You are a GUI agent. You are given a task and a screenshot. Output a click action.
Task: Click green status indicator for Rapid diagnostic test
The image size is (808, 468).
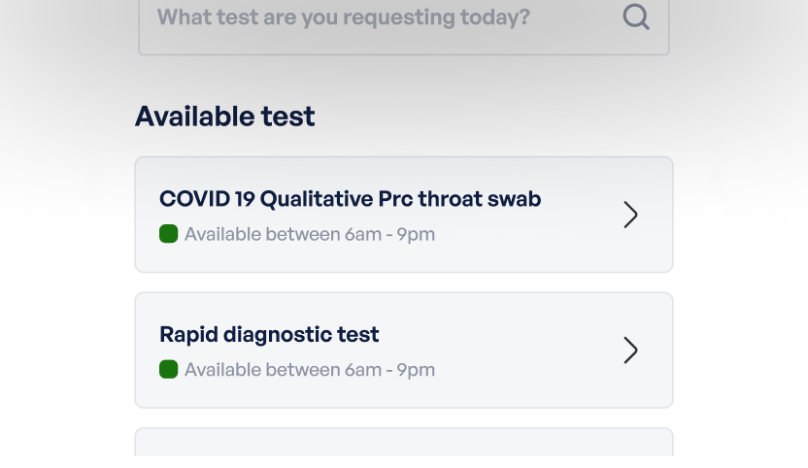[168, 369]
